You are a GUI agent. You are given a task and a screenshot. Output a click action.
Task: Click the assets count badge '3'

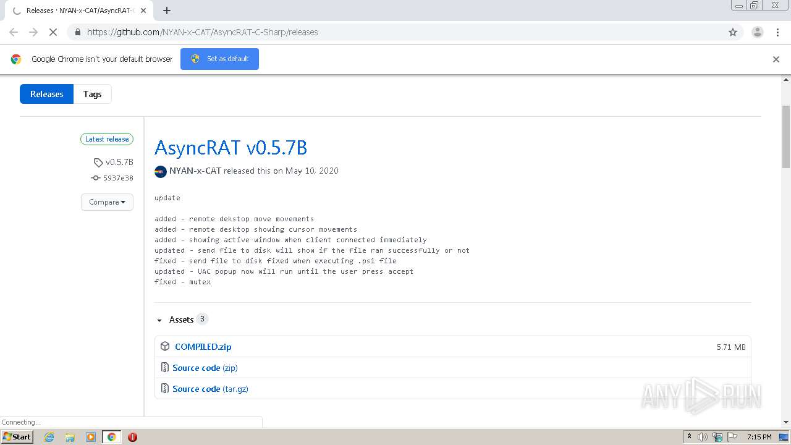[x=202, y=319]
